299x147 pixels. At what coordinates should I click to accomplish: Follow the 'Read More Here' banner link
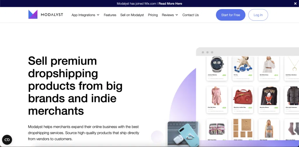point(170,3)
